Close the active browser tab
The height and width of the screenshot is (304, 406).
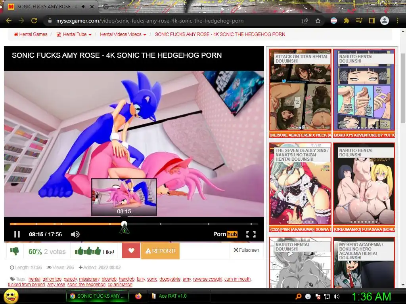tap(92, 7)
